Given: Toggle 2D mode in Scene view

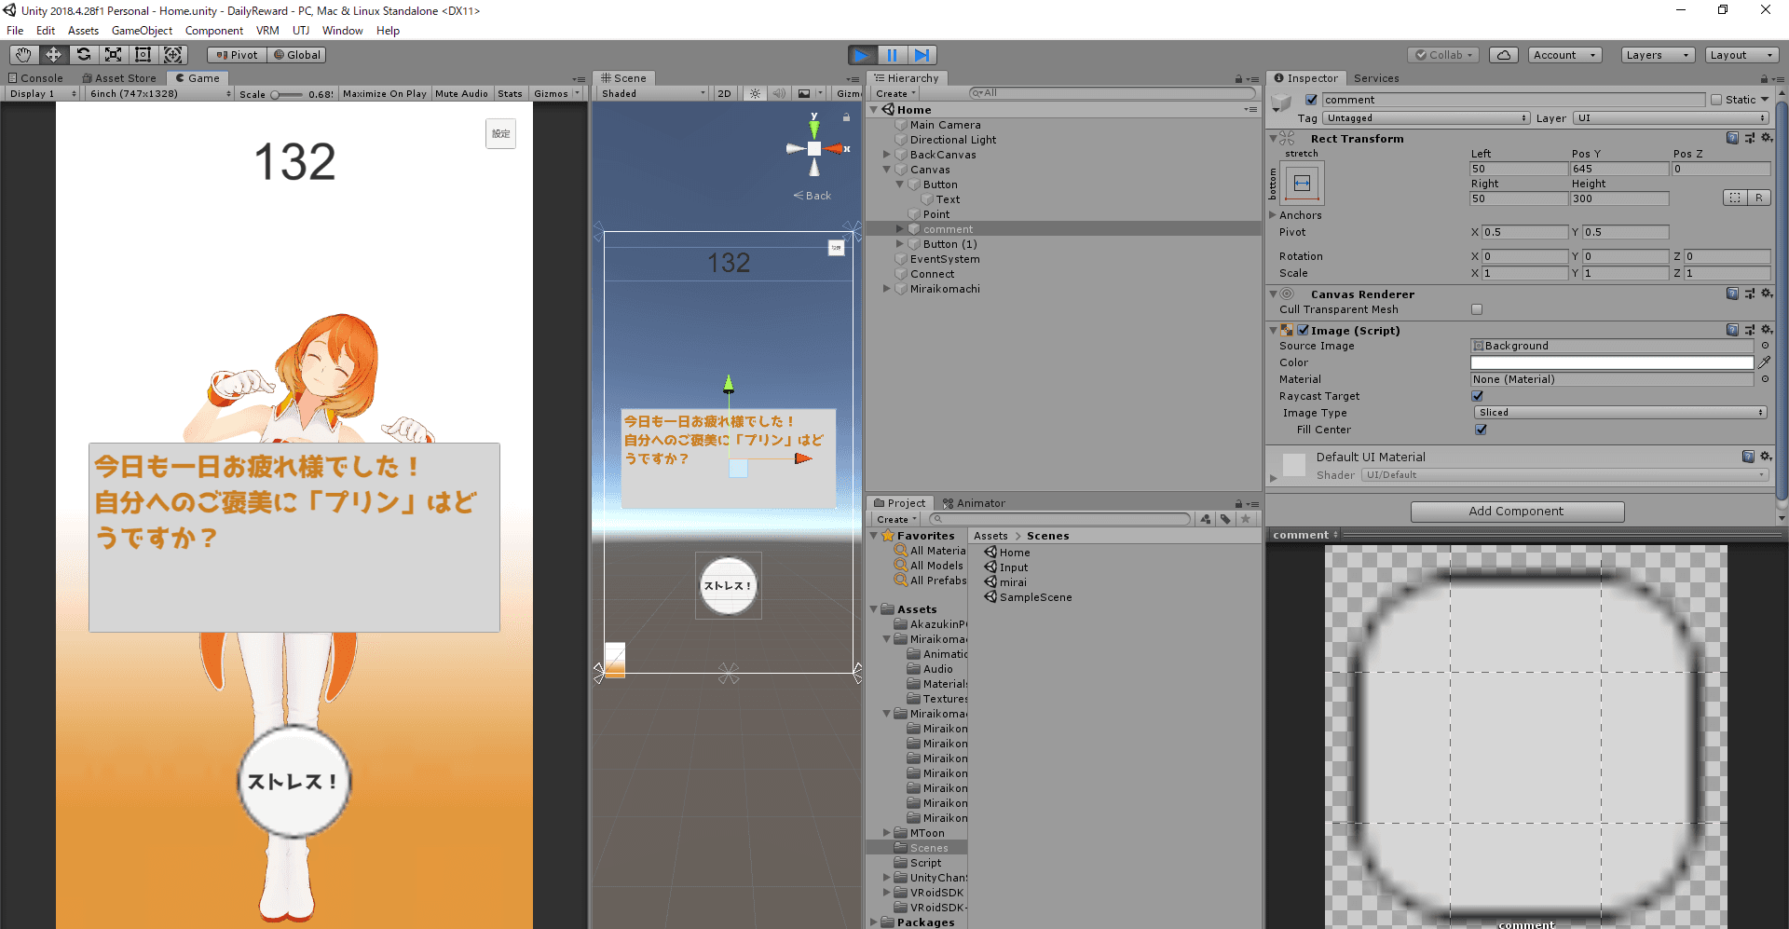Looking at the screenshot, I should pos(724,93).
